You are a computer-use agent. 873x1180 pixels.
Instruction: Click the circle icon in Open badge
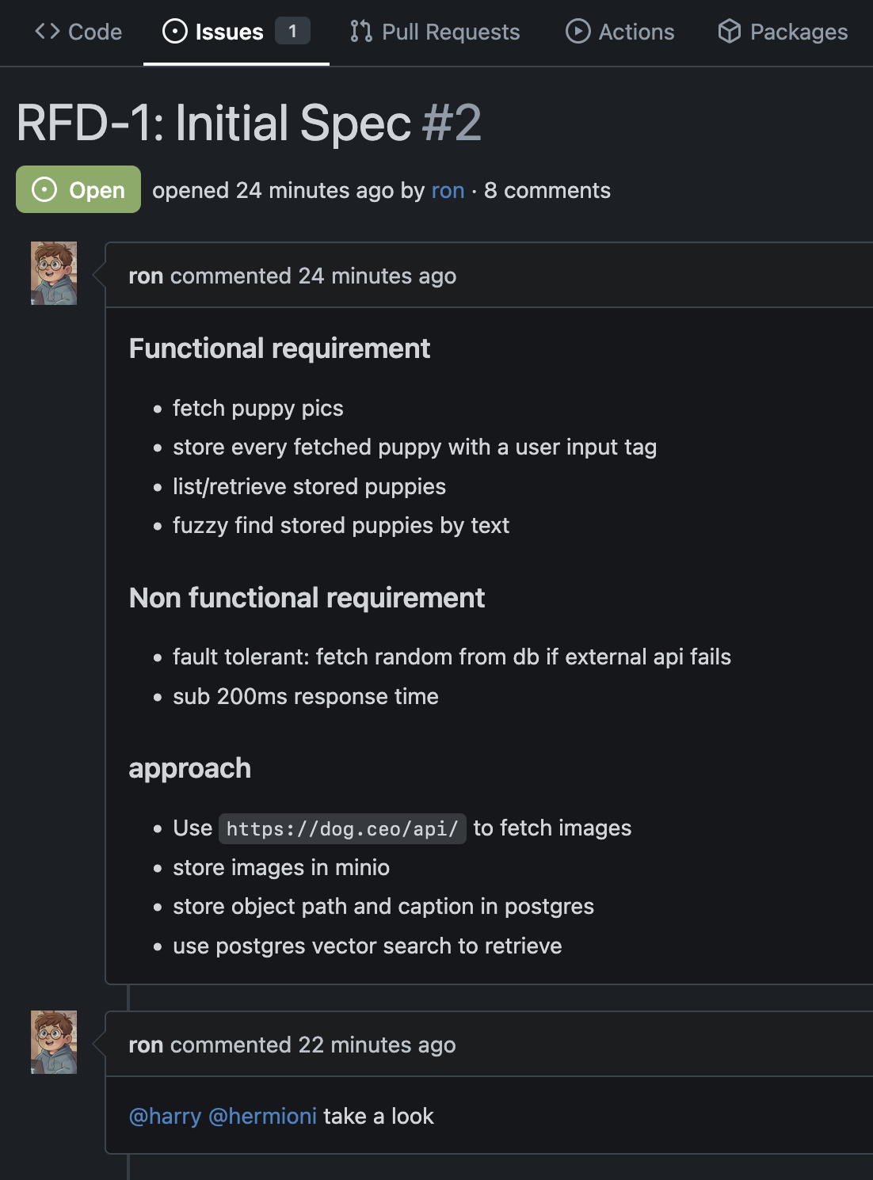click(x=44, y=190)
